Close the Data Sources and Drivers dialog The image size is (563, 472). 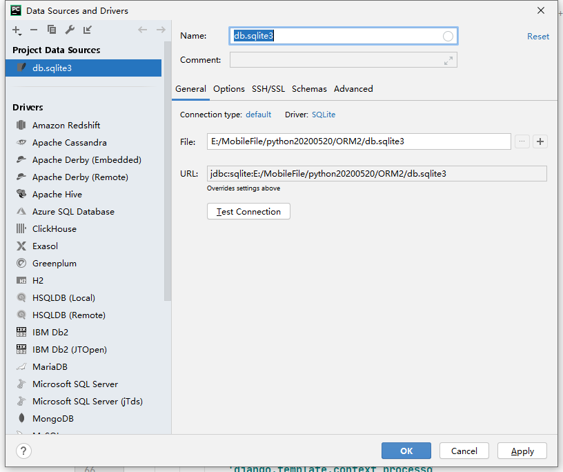click(x=541, y=10)
